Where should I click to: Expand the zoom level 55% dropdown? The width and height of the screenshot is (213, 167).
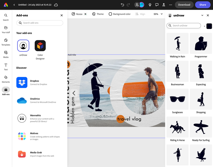(x=158, y=14)
